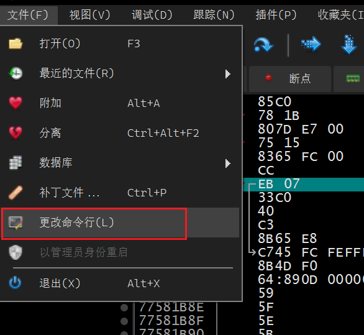This screenshot has width=364, height=335.
Task: Click the folder icon beside 打开(O)
Action: point(16,44)
